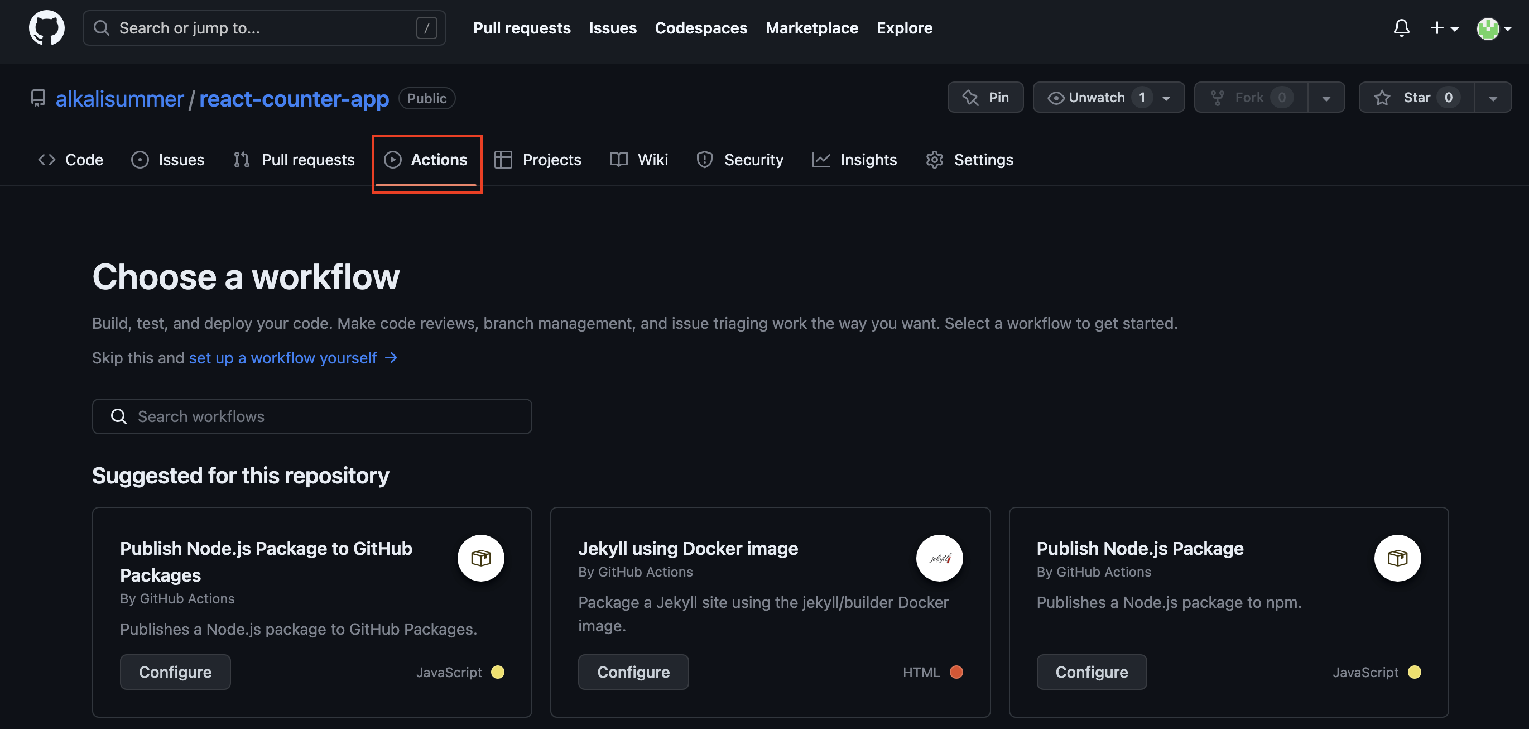1529x729 pixels.
Task: Follow 'set up a workflow yourself' link
Action: (x=282, y=358)
